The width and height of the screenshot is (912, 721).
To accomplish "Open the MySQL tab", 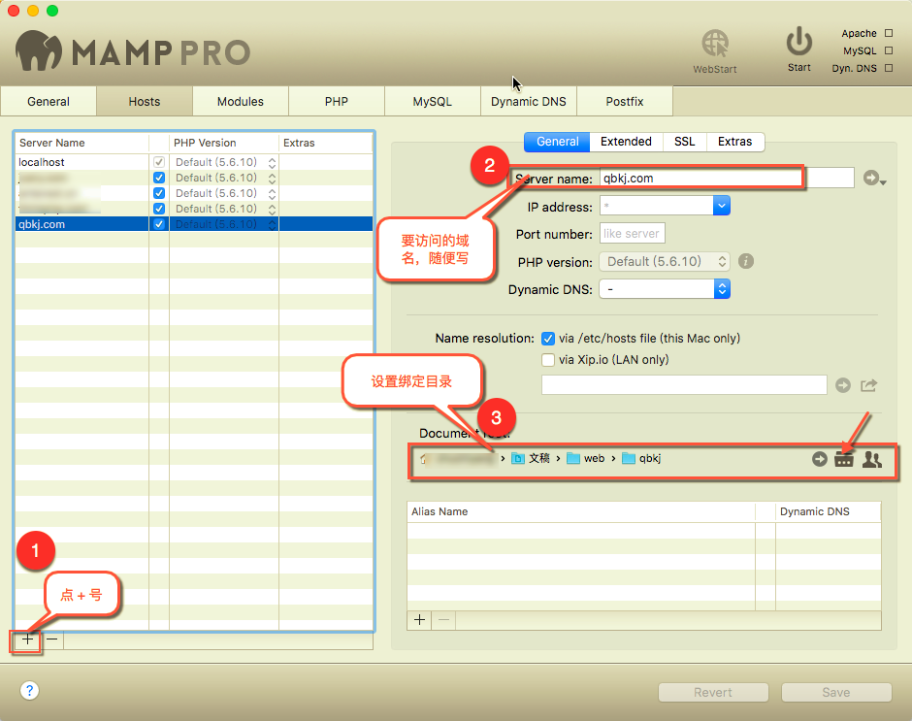I will (432, 101).
